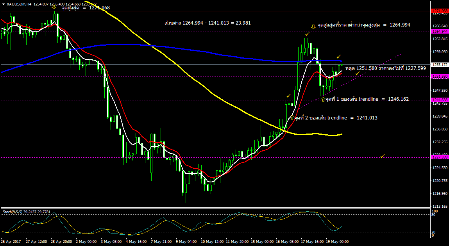Select the down arrow marking the 1271.068 high
Viewport: 449px width, 246px height.
54,7
